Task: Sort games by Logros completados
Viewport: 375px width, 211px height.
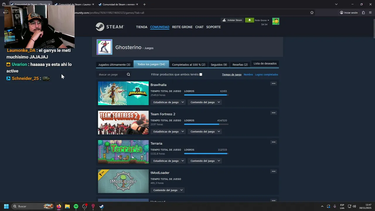Action: pyautogui.click(x=267, y=74)
